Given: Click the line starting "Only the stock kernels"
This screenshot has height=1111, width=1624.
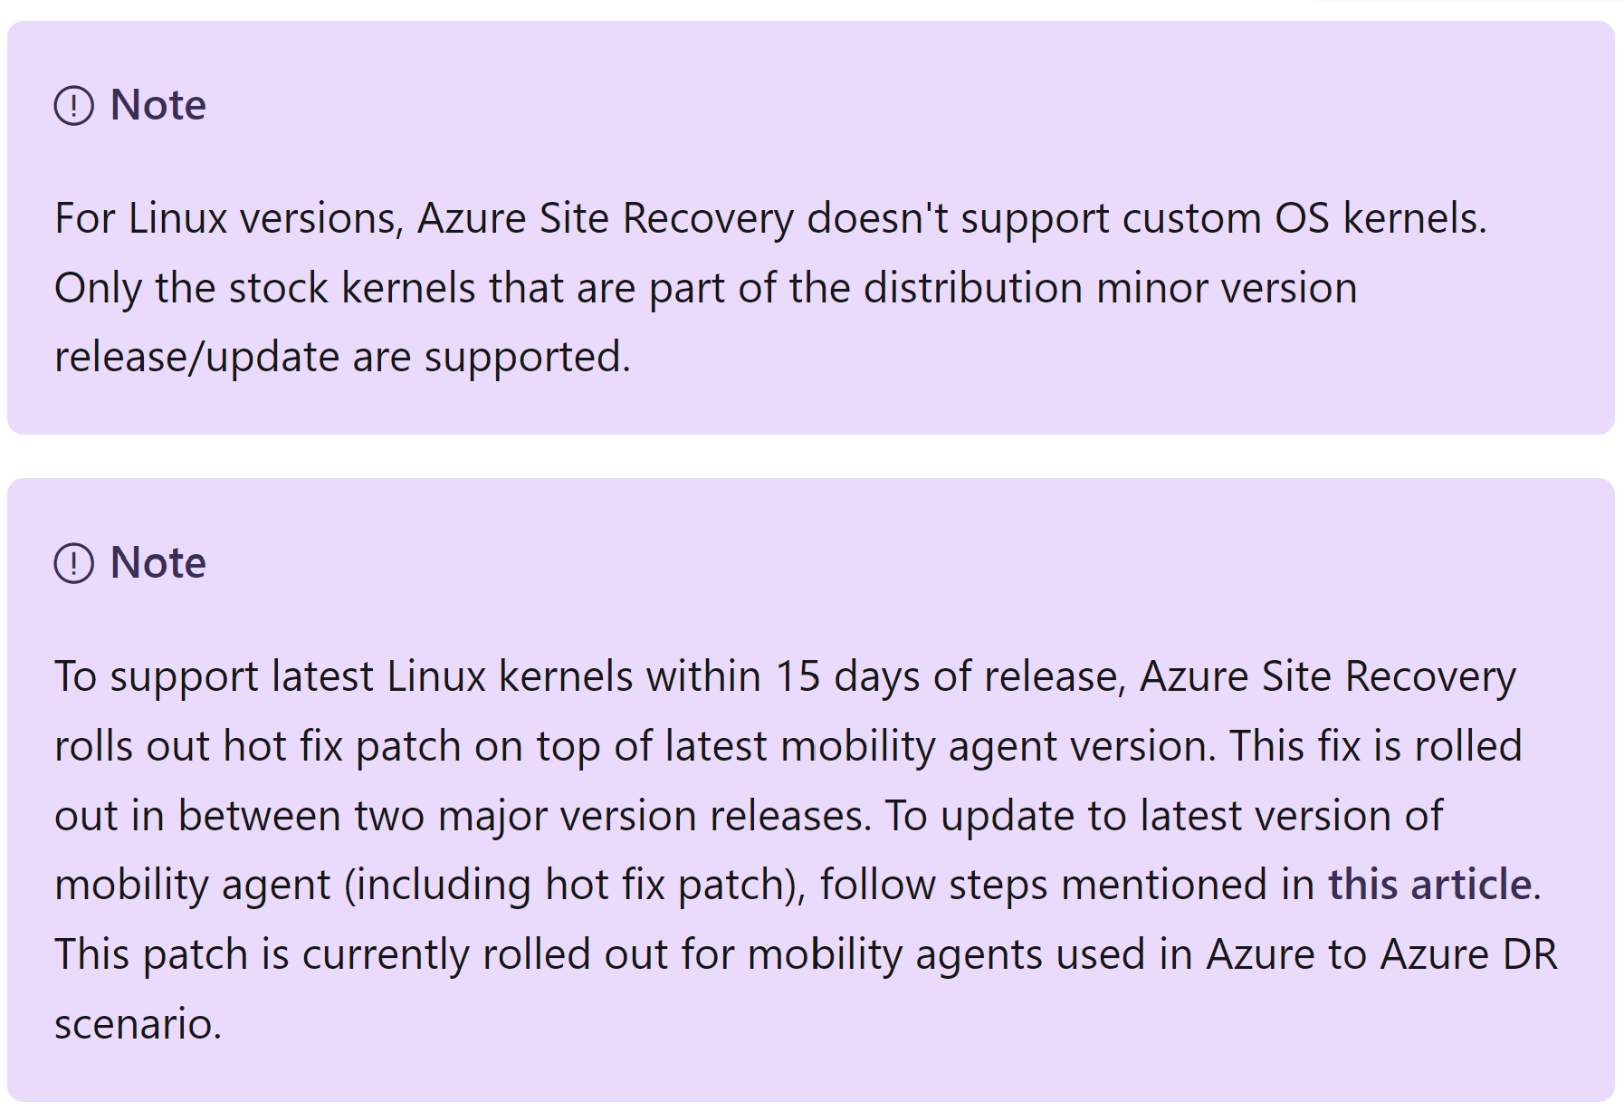Looking at the screenshot, I should (x=705, y=288).
